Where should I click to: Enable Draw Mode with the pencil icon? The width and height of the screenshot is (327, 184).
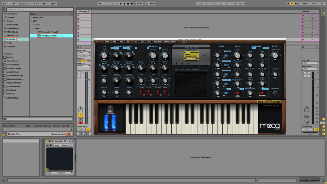pos(288,3)
